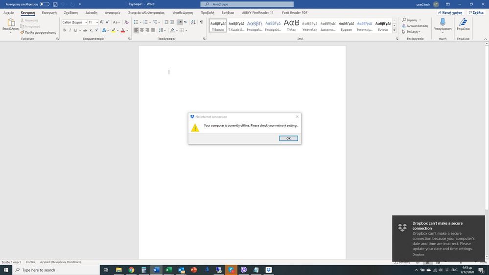Toggle Superscript formatting
This screenshot has height=275, width=489.
click(96, 30)
